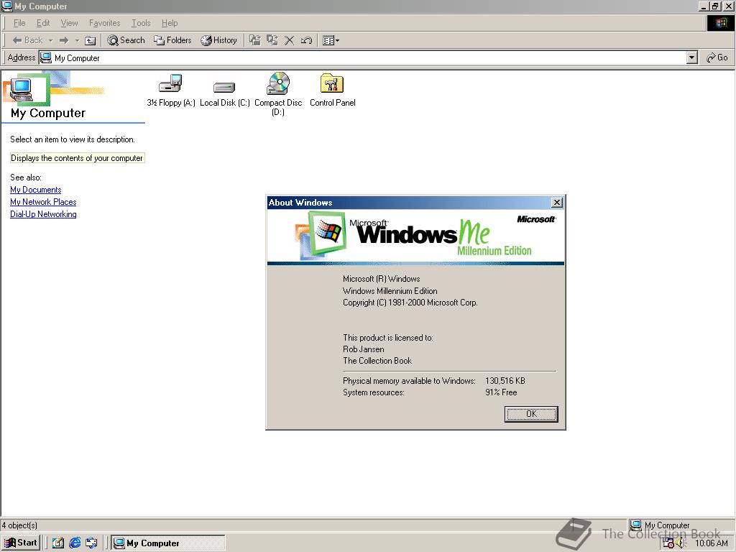Open the File menu
The height and width of the screenshot is (552, 736).
coord(19,23)
